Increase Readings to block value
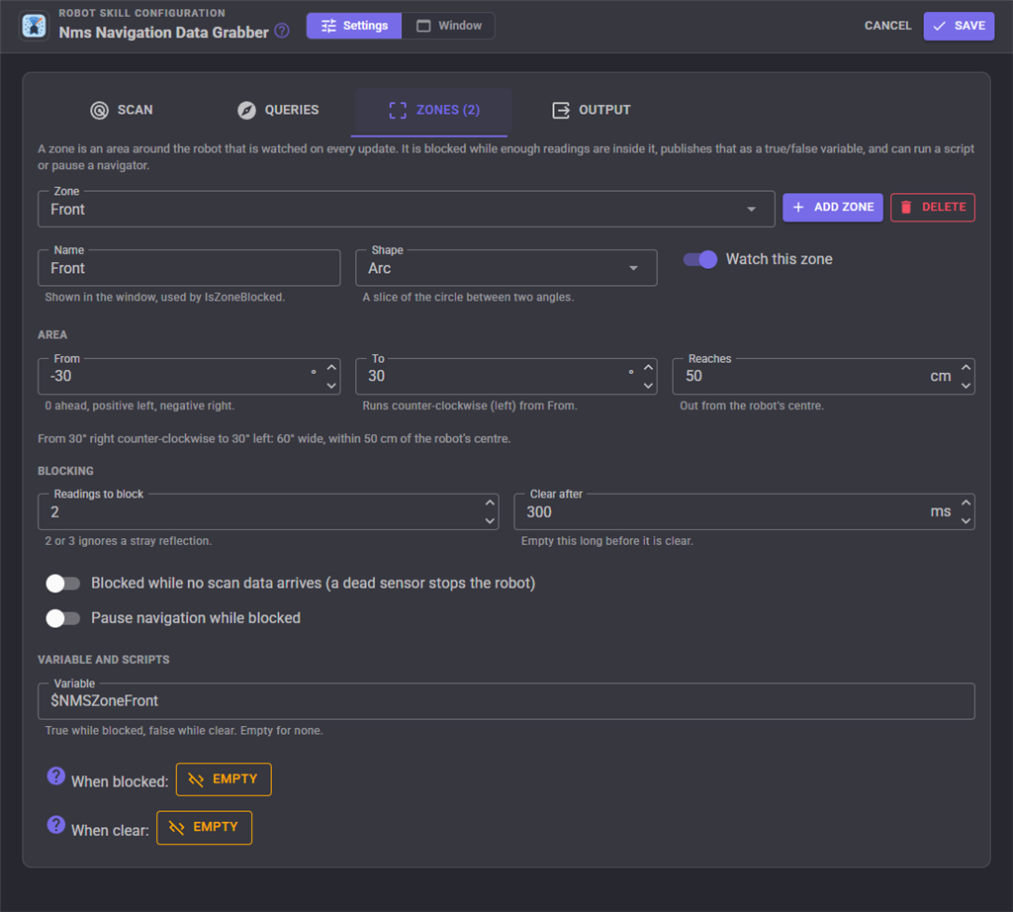The width and height of the screenshot is (1013, 912). pyautogui.click(x=490, y=502)
